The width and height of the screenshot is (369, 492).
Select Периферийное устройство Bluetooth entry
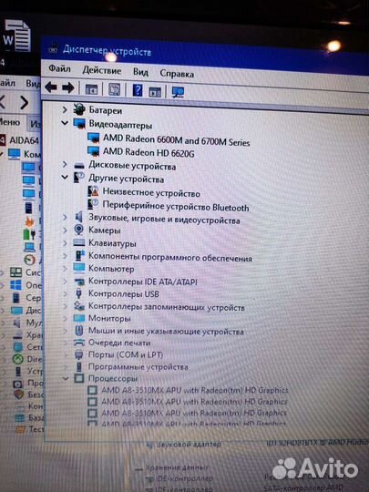point(176,207)
